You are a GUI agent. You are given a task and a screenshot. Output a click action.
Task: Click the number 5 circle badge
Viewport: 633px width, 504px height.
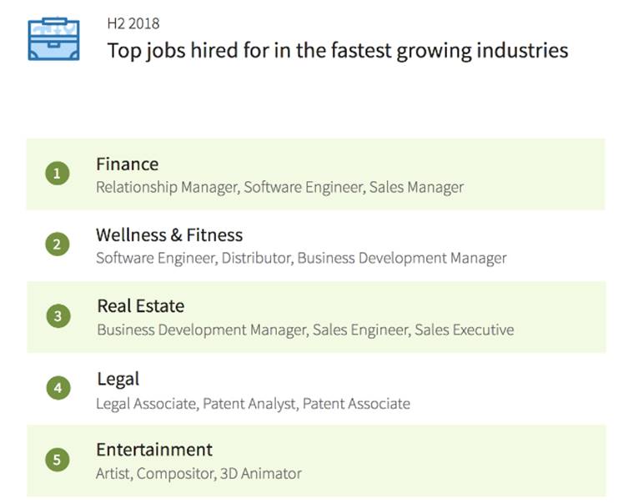tap(57, 460)
